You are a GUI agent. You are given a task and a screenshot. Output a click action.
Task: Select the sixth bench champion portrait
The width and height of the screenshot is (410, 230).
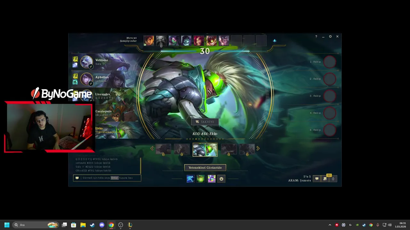tap(211, 41)
